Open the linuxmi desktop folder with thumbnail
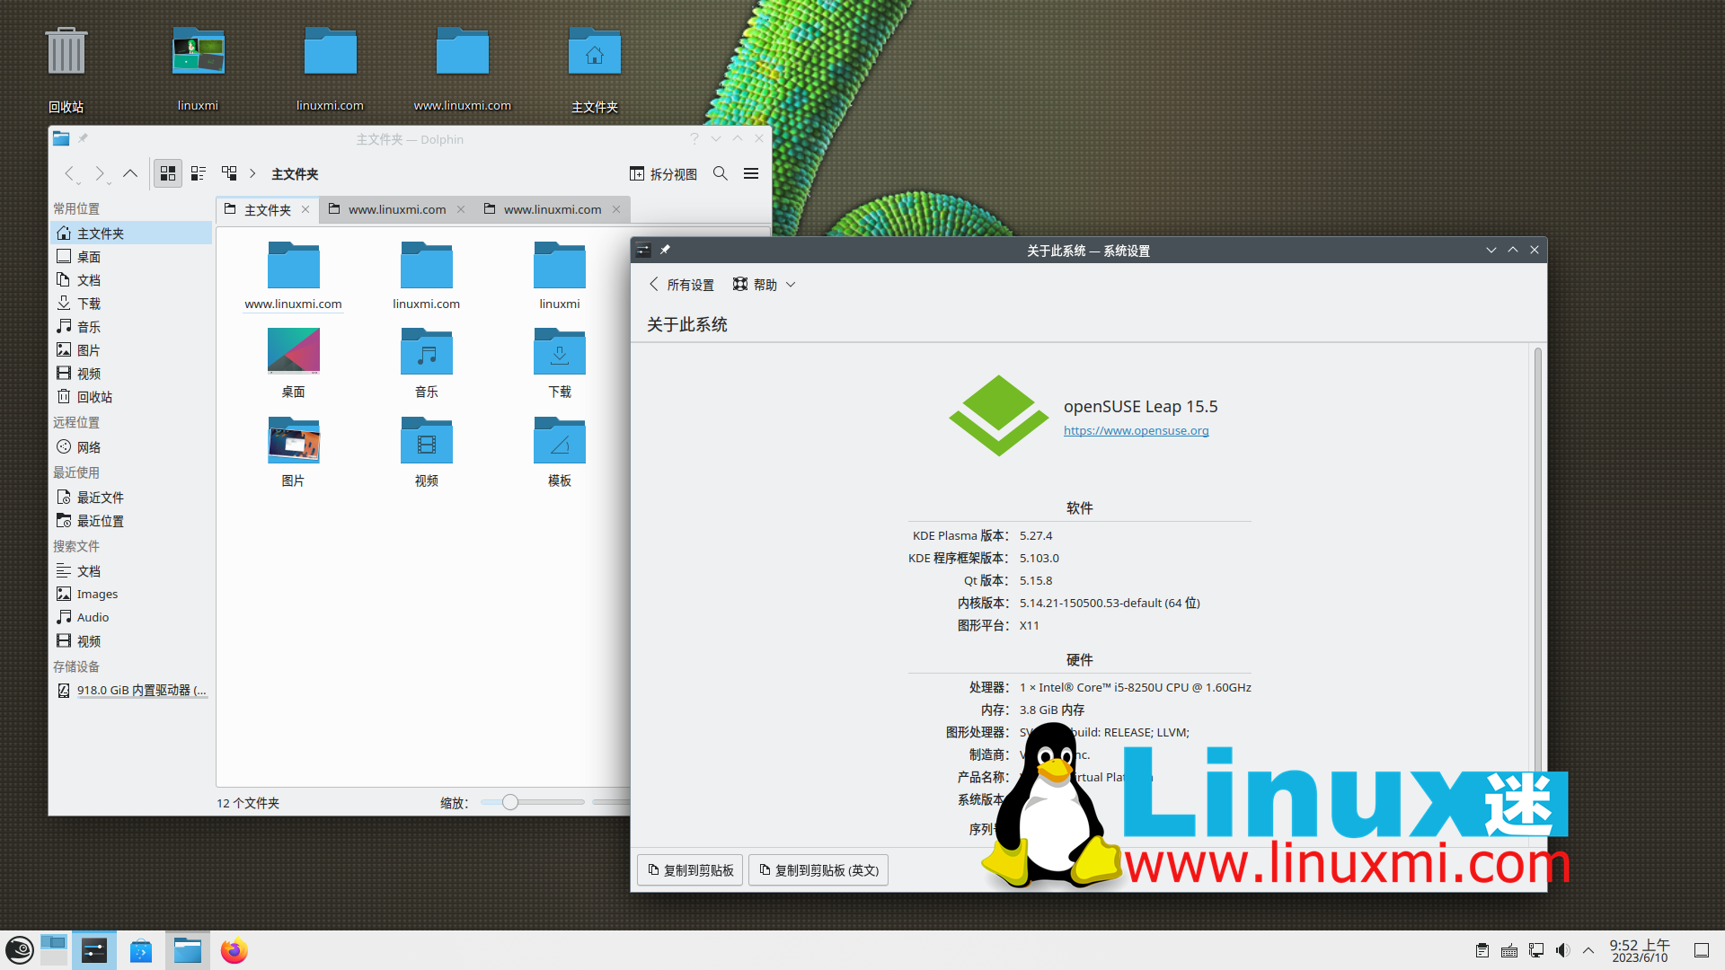Viewport: 1725px width, 970px height. pyautogui.click(x=198, y=67)
